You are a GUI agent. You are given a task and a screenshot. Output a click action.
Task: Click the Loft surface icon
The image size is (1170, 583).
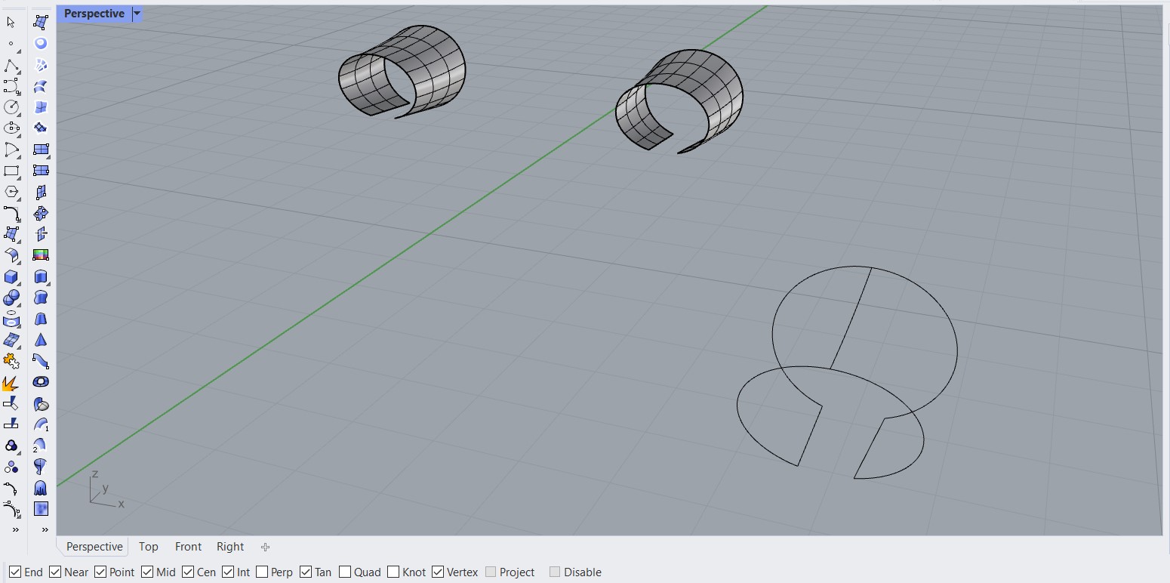[x=41, y=86]
